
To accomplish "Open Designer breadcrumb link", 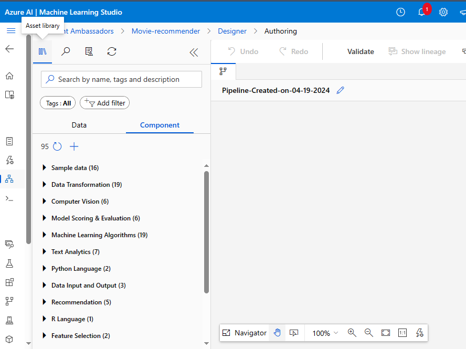I will 232,31.
